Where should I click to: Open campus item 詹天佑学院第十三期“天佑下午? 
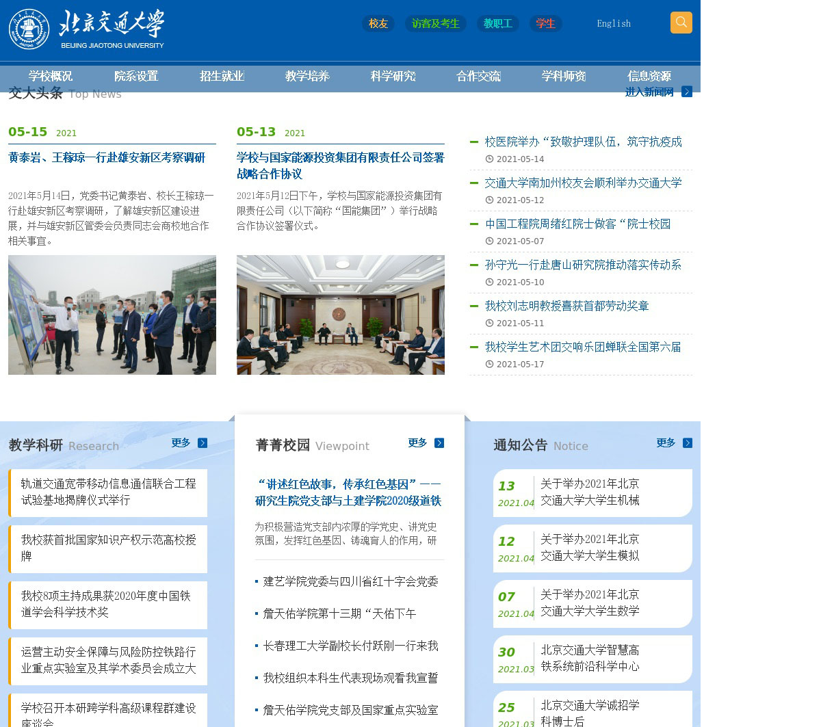pyautogui.click(x=340, y=614)
